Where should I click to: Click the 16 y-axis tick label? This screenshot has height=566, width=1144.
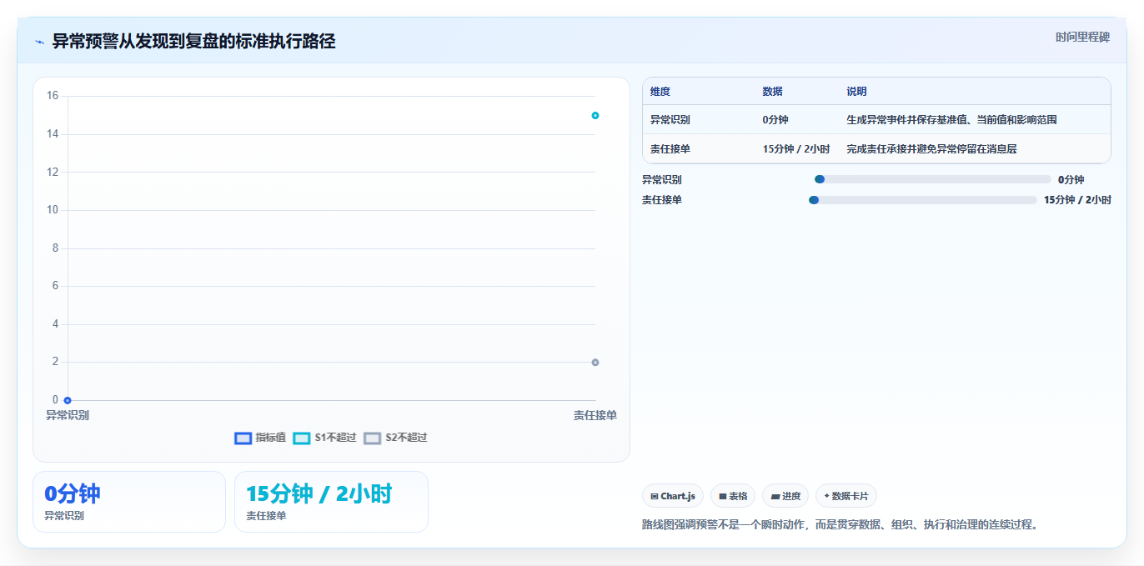tap(52, 96)
